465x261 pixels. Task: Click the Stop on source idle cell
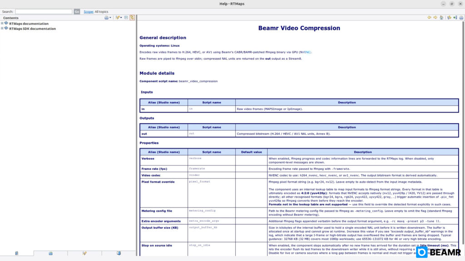[x=164, y=249]
